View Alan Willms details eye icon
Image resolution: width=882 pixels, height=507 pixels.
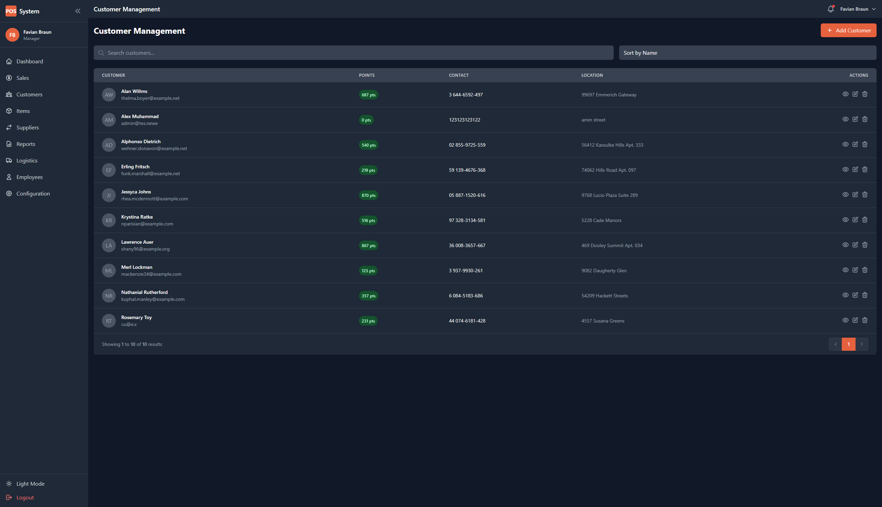(x=845, y=94)
